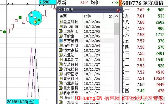The width and height of the screenshot is (168, 104).
Task: Select the highlighted 东方通信 row
Action: click(x=86, y=41)
